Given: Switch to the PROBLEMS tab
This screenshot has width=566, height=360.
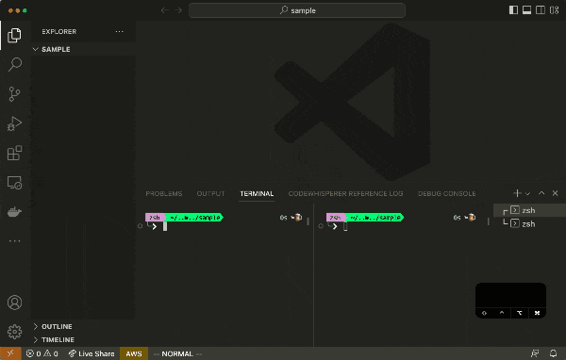Looking at the screenshot, I should [x=164, y=194].
